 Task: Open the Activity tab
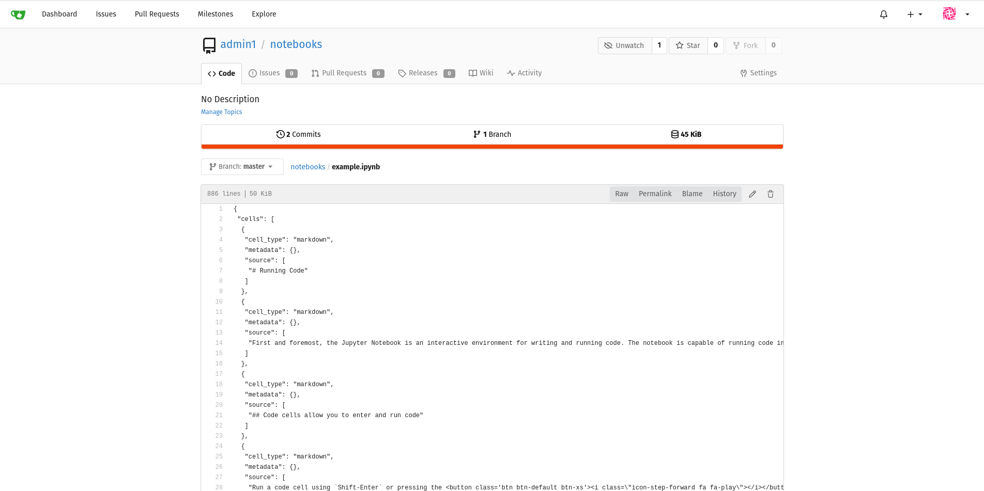[525, 73]
